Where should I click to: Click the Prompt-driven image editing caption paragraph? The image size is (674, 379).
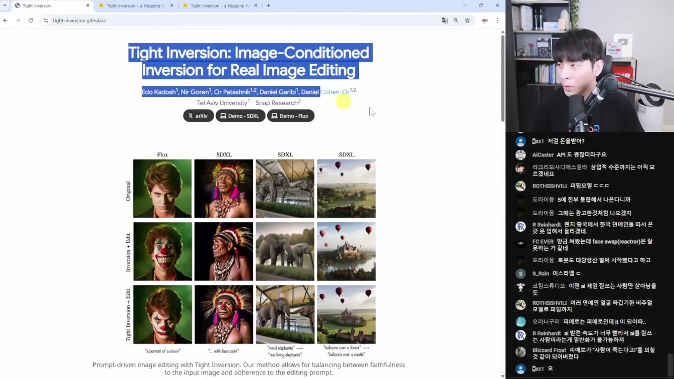coord(249,368)
